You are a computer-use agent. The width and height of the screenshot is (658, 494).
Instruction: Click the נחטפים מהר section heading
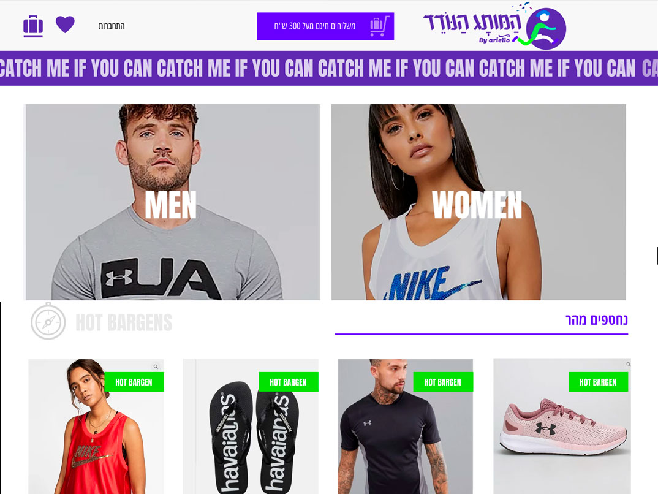596,320
